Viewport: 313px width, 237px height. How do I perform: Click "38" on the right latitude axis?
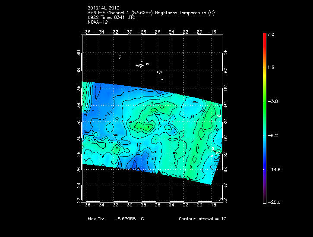click(x=225, y=71)
